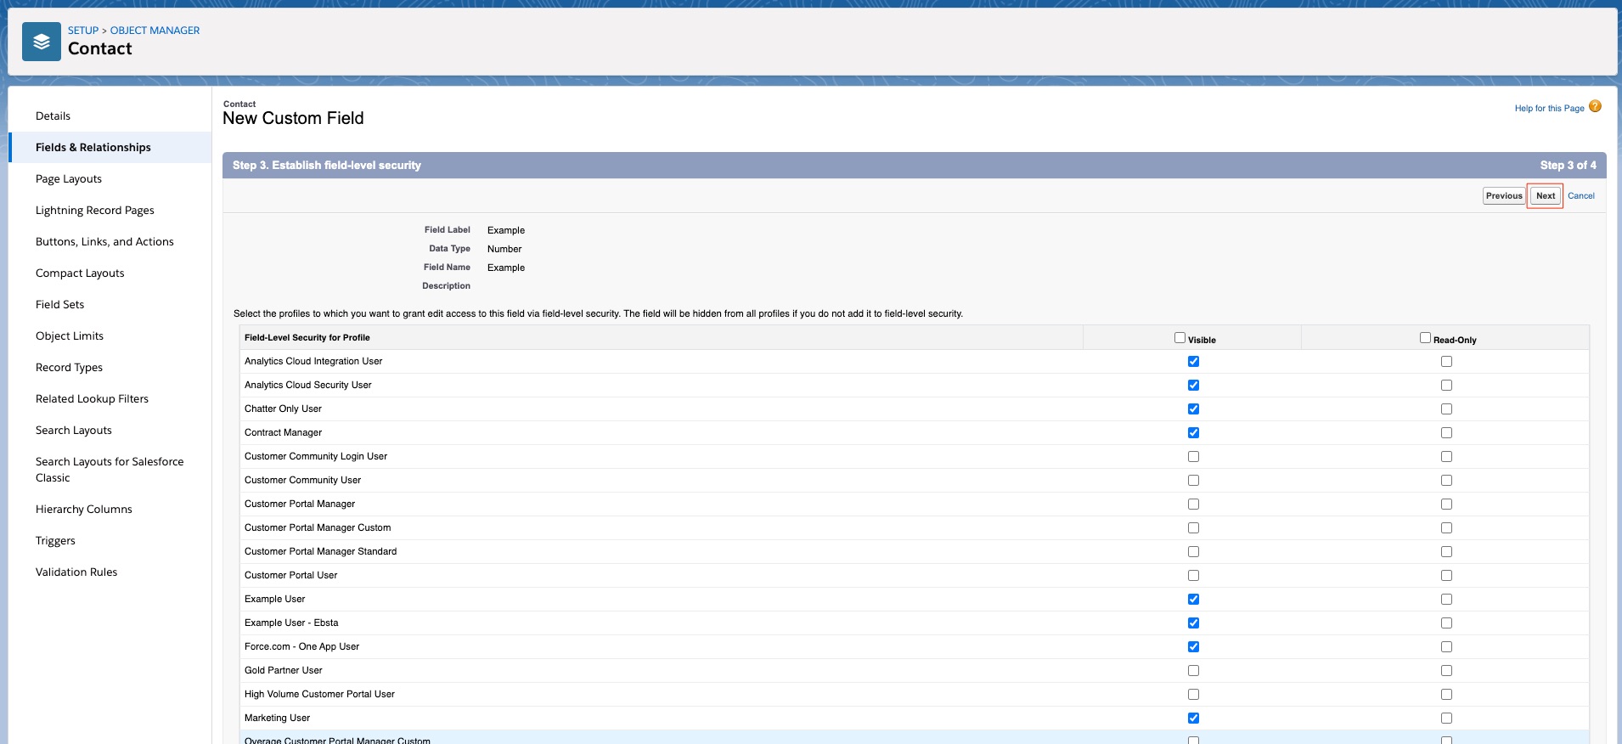The height and width of the screenshot is (744, 1622).
Task: Open the Triggers sidebar item
Action: (55, 541)
